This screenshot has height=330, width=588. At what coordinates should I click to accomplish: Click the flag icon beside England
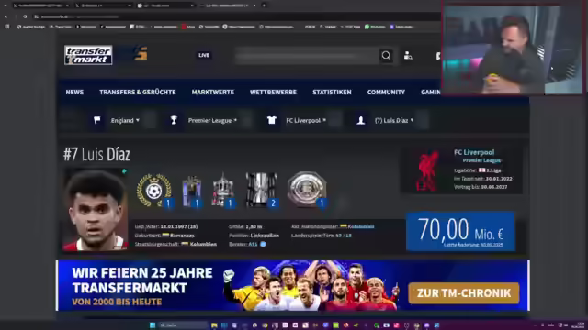click(96, 120)
